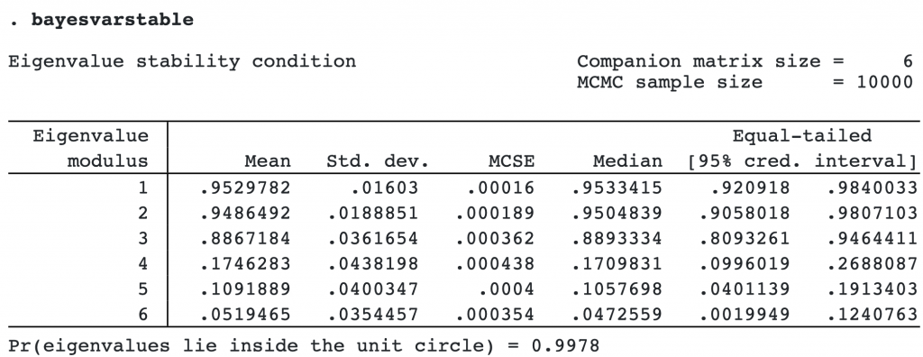Select the Mean column header
Screen dimensions: 923x357
[x=268, y=160]
